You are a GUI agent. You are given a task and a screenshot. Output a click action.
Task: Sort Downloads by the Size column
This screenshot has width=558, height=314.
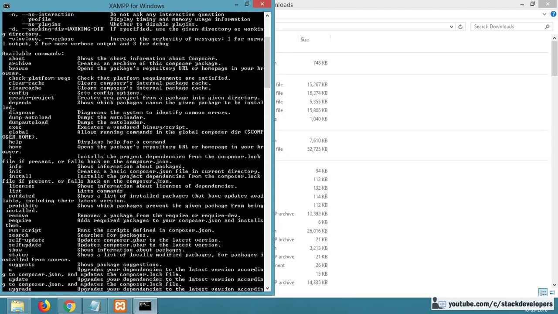click(x=305, y=40)
